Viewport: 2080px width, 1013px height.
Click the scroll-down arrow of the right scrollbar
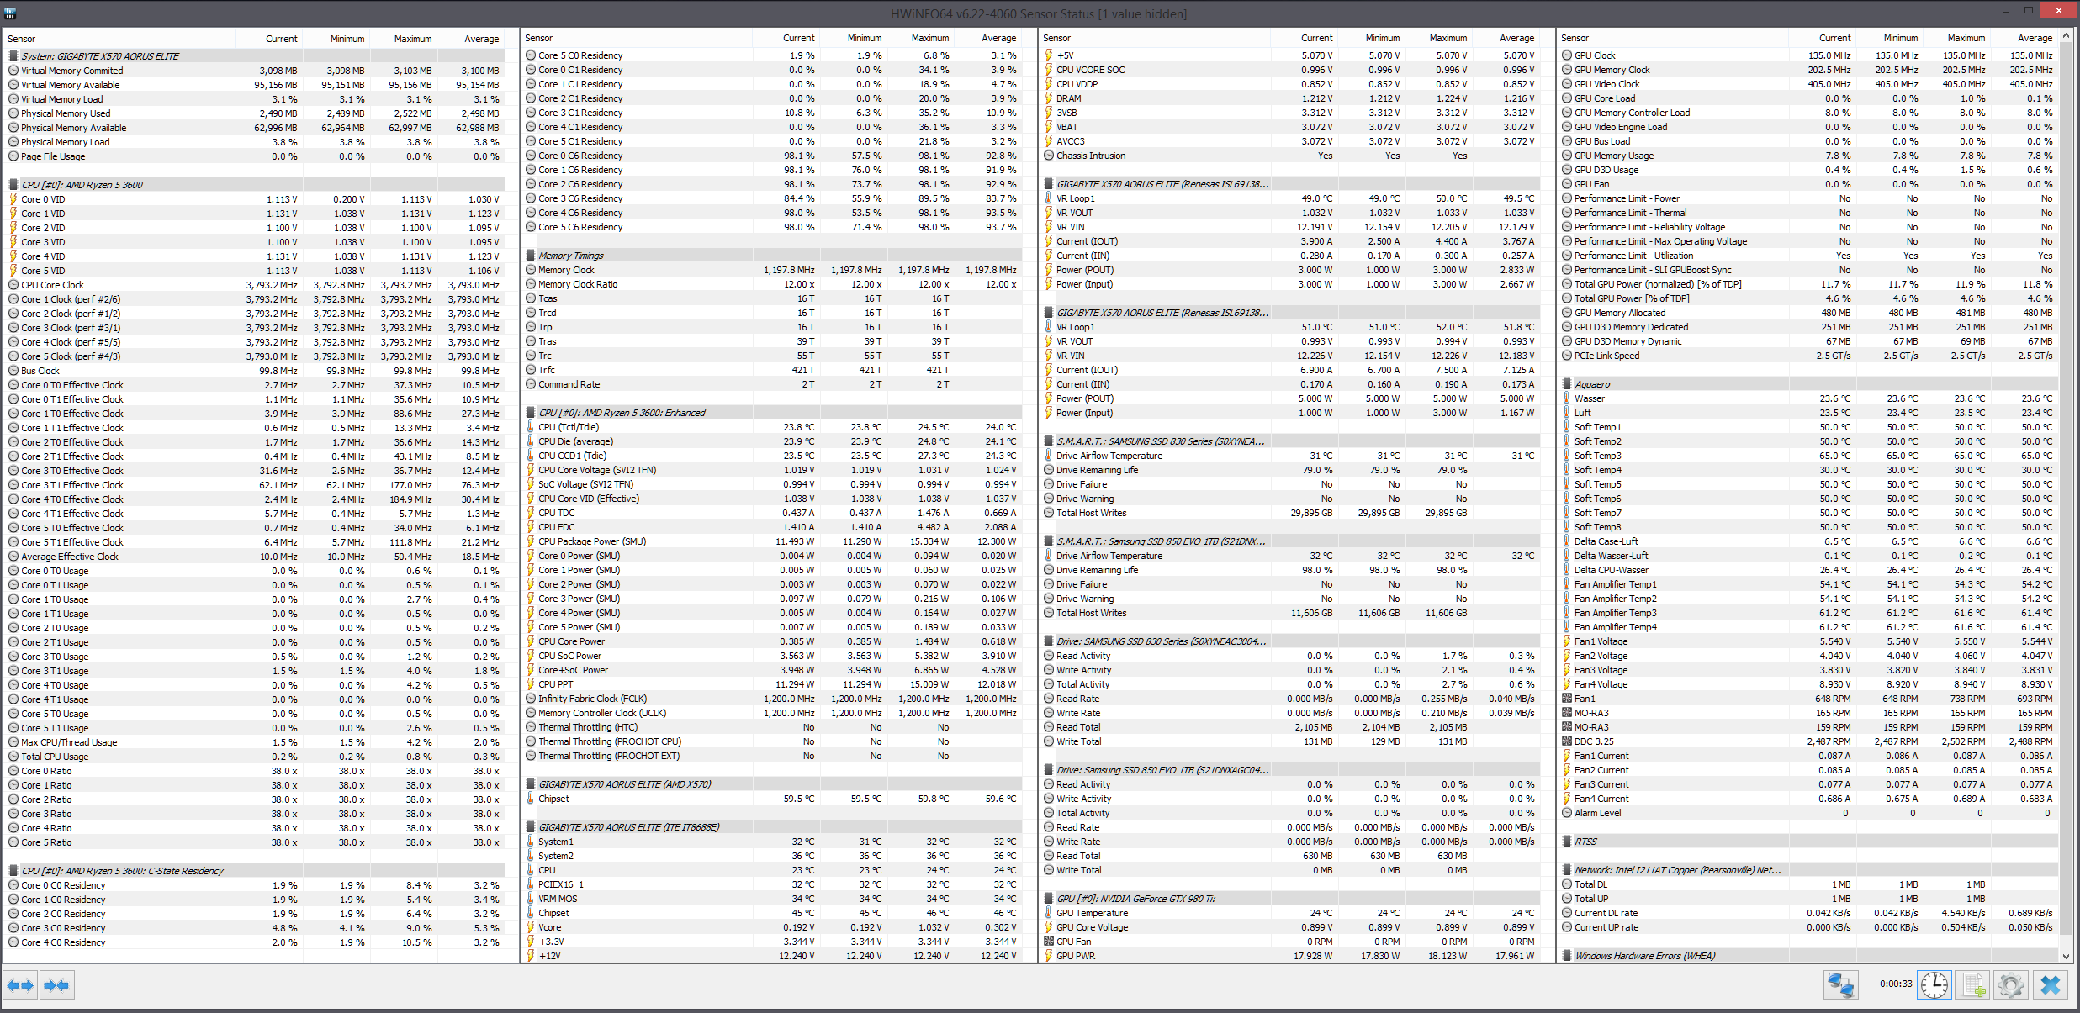pyautogui.click(x=2066, y=956)
